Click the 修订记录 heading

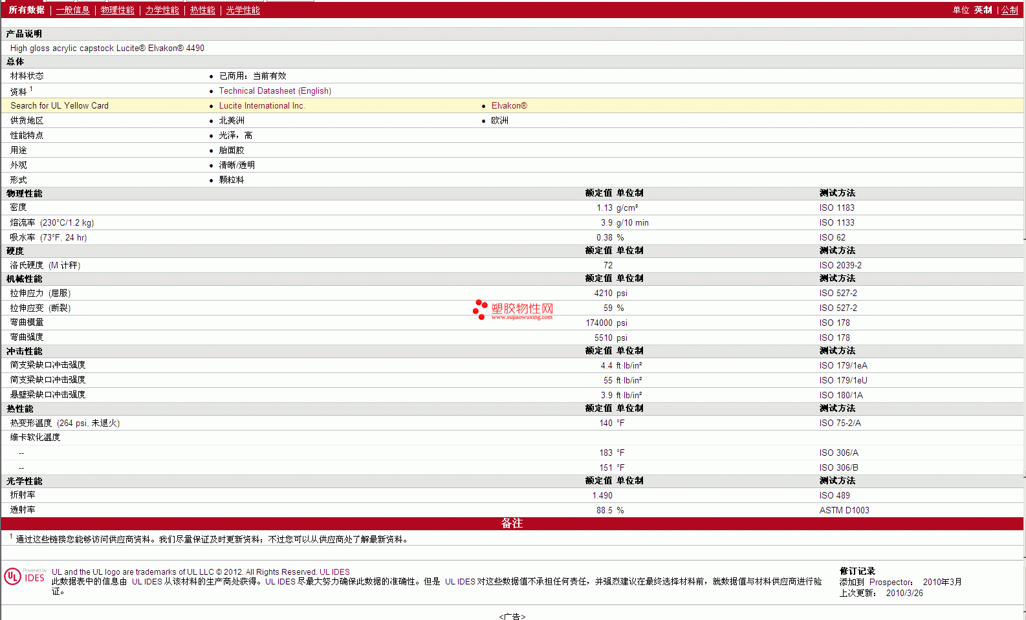coord(857,572)
